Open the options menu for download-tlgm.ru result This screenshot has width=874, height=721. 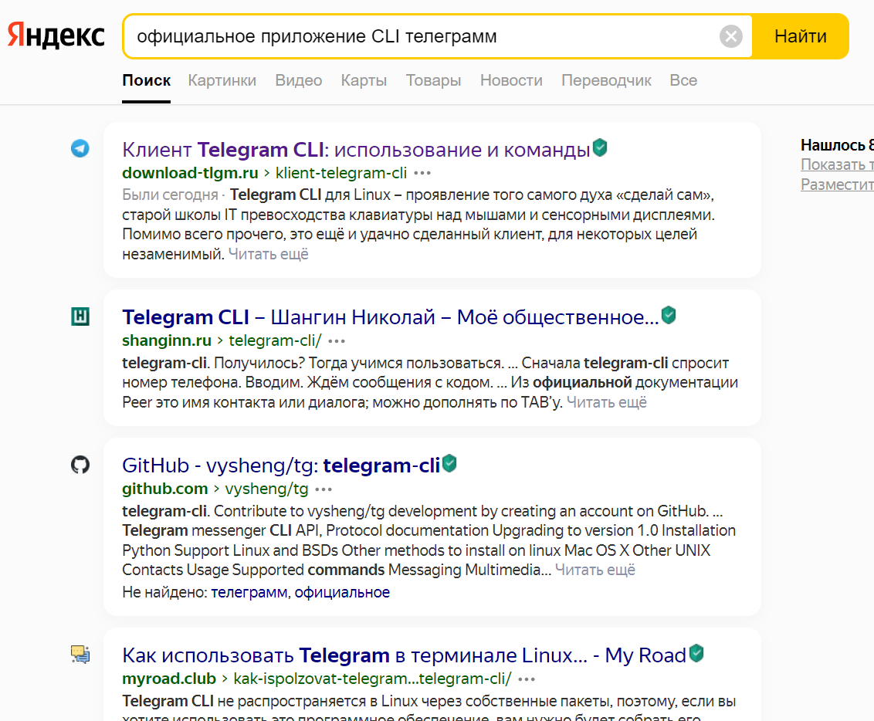pos(422,173)
